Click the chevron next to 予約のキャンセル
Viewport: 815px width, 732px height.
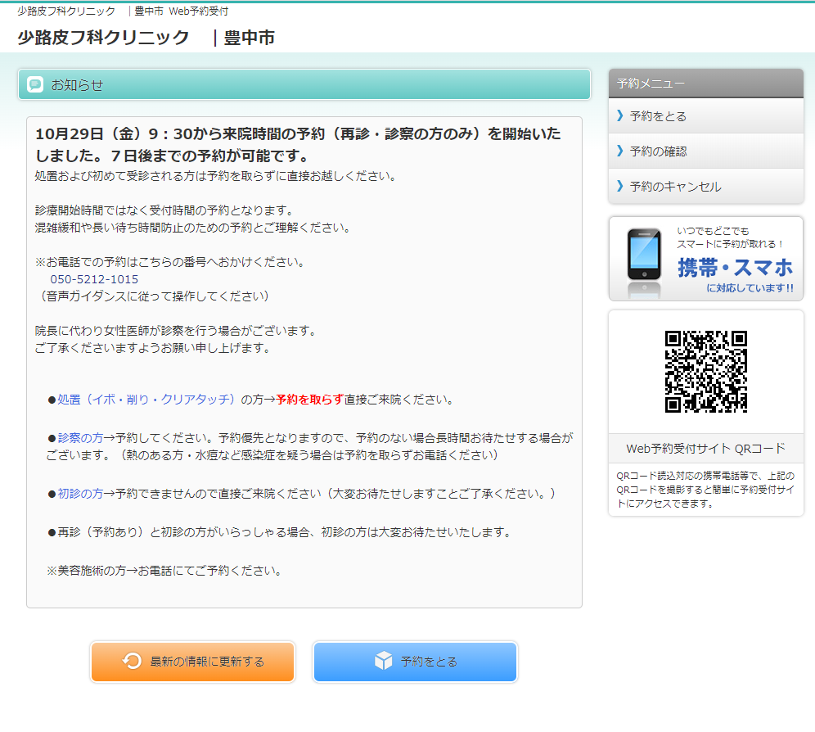click(x=619, y=186)
